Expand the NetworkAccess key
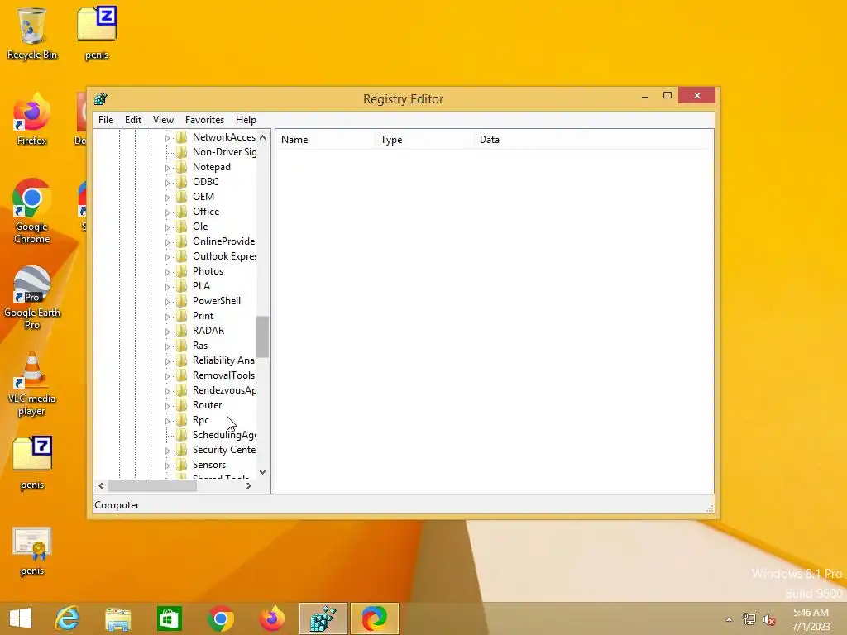Viewport: 847px width, 635px height. click(x=167, y=138)
